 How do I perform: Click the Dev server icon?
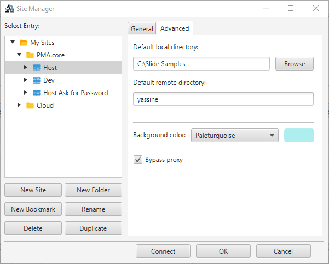pyautogui.click(x=37, y=80)
